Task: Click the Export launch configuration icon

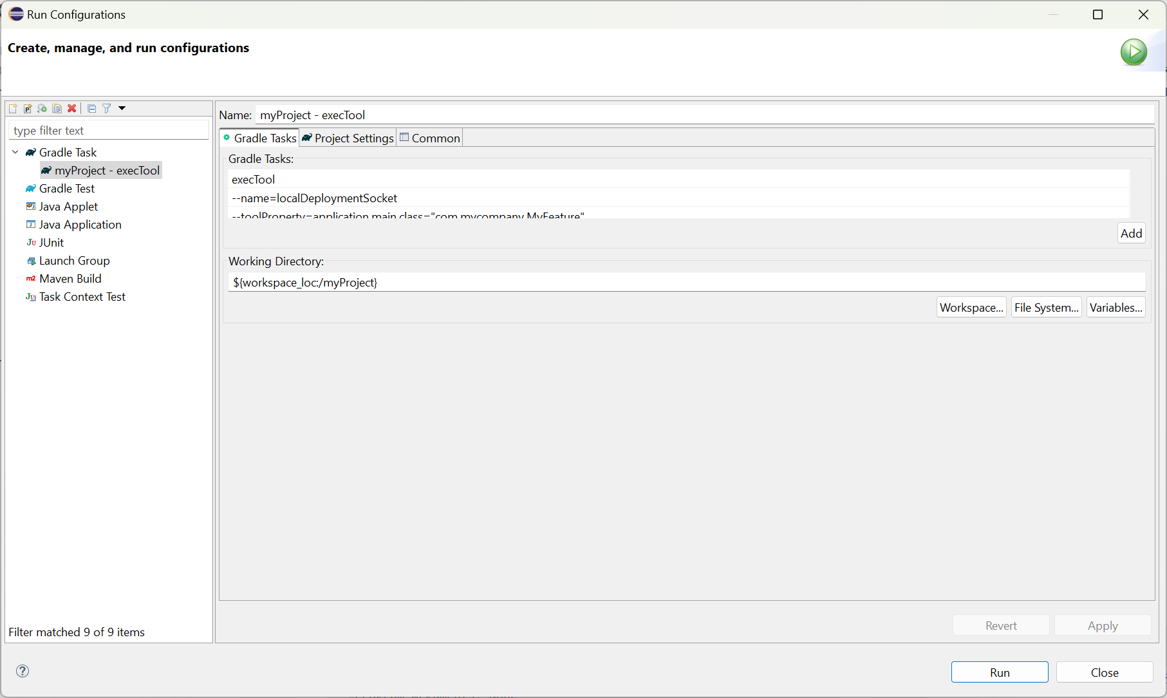Action: (x=42, y=109)
